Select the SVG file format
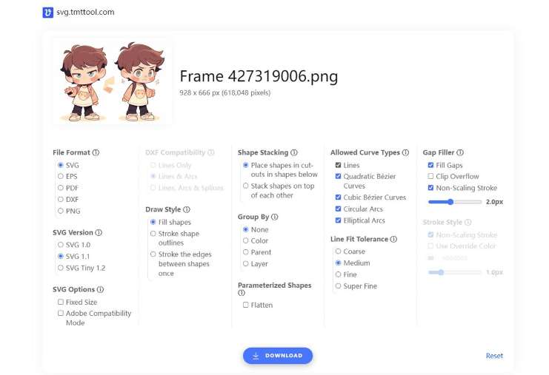549x375 pixels. 61,165
